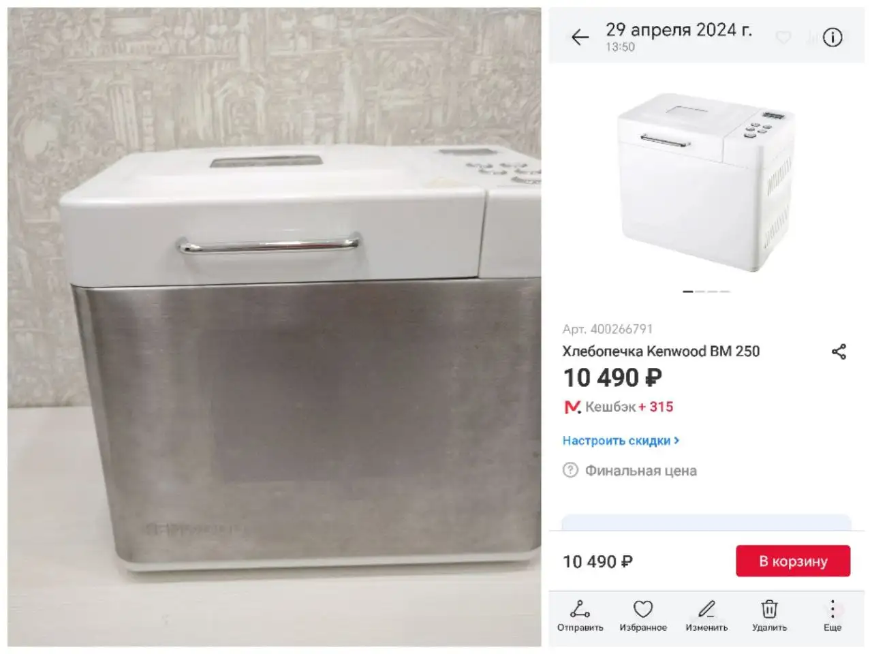Tap the date 29 апреля 2024 header text
This screenshot has width=872, height=654.
coord(679,30)
